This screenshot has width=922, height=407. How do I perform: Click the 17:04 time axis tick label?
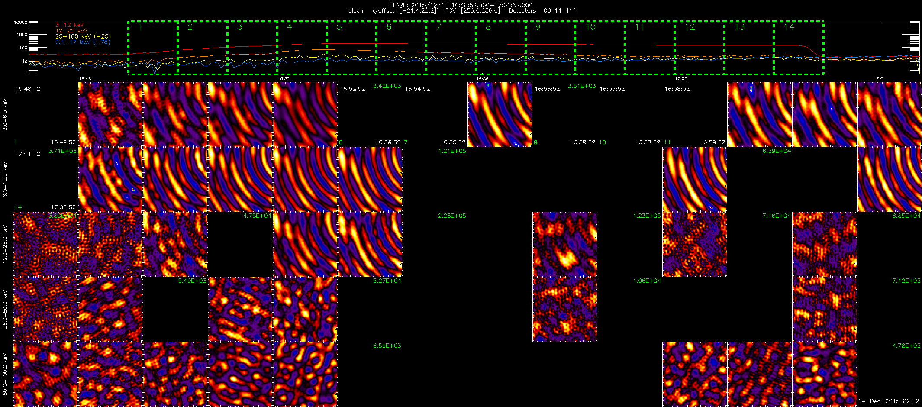880,79
